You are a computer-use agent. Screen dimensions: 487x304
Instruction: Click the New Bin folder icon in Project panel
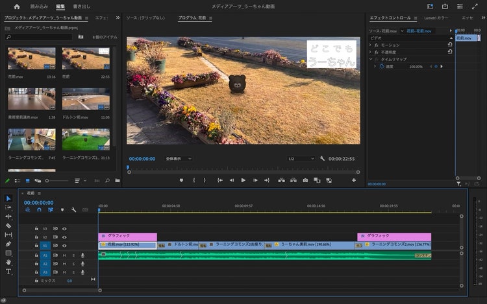click(118, 180)
